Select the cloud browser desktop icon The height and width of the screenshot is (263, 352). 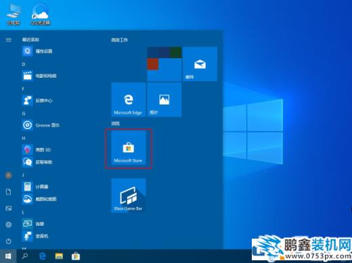pyautogui.click(x=41, y=14)
